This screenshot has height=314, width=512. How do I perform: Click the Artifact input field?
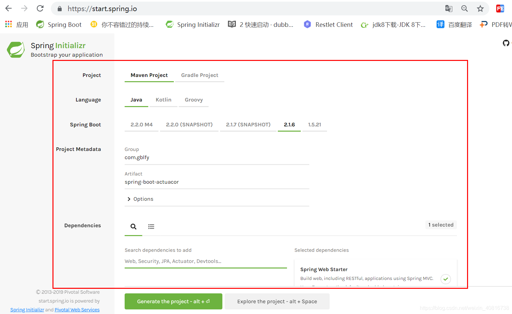click(217, 182)
